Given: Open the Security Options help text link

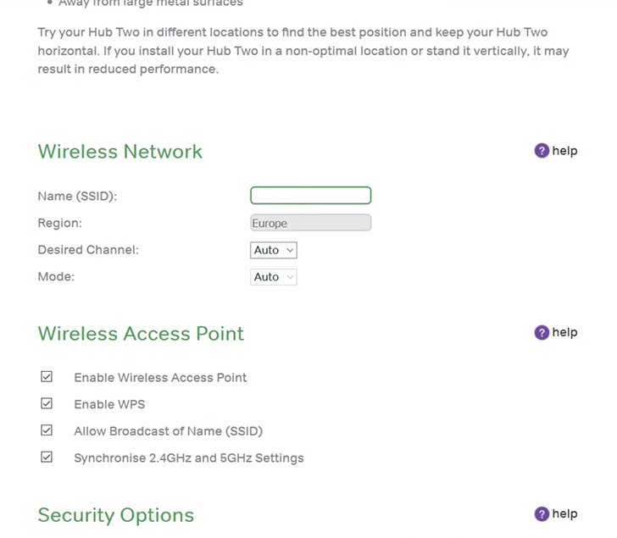Looking at the screenshot, I should [564, 513].
